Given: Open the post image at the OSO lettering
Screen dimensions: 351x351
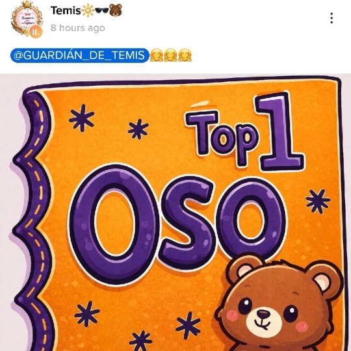Looking at the screenshot, I should tap(178, 224).
